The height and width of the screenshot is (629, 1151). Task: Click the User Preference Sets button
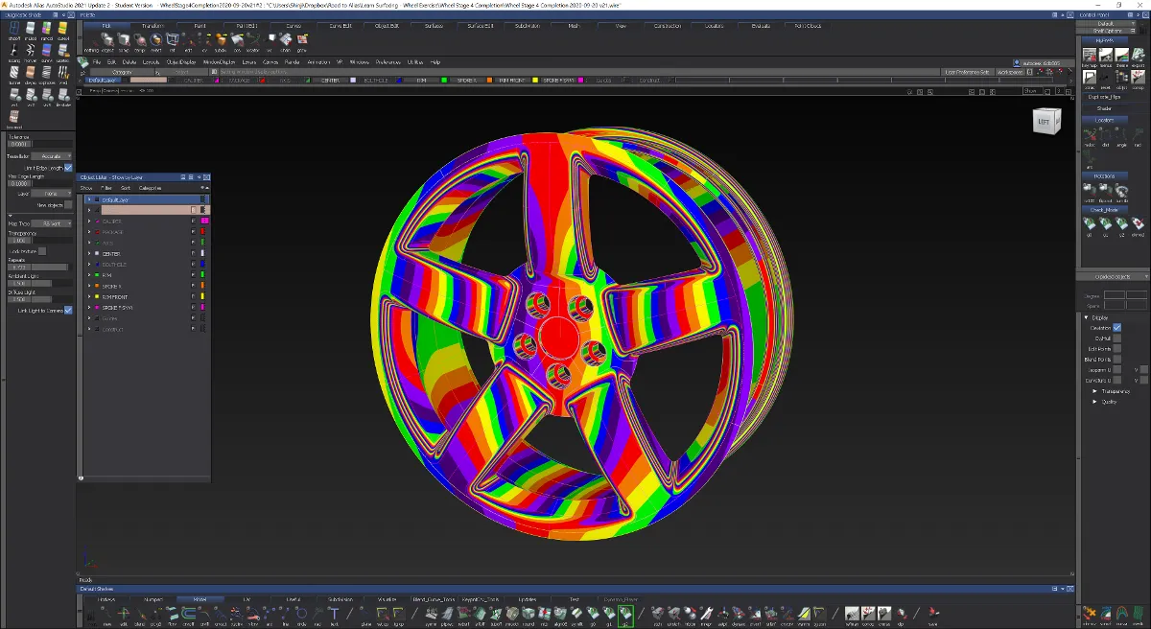coord(967,72)
